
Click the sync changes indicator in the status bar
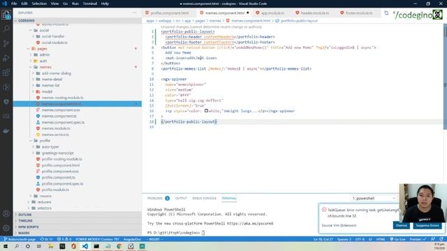[x=47, y=239]
